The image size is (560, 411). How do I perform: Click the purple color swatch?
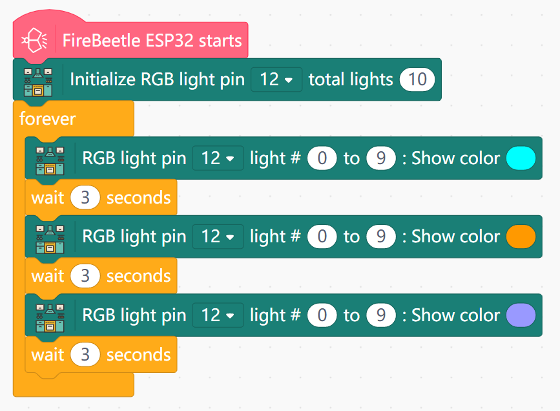coord(521,316)
